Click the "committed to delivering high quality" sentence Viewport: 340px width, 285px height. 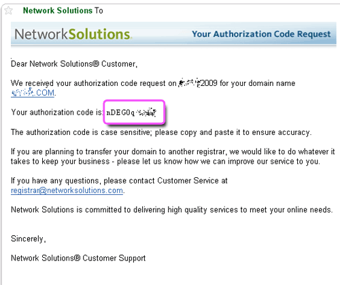[172, 209]
